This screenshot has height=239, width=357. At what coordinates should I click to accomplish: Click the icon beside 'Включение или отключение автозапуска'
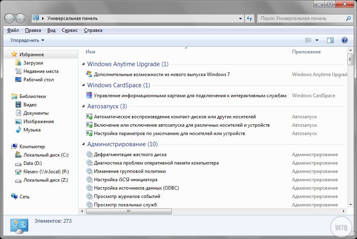(89, 125)
